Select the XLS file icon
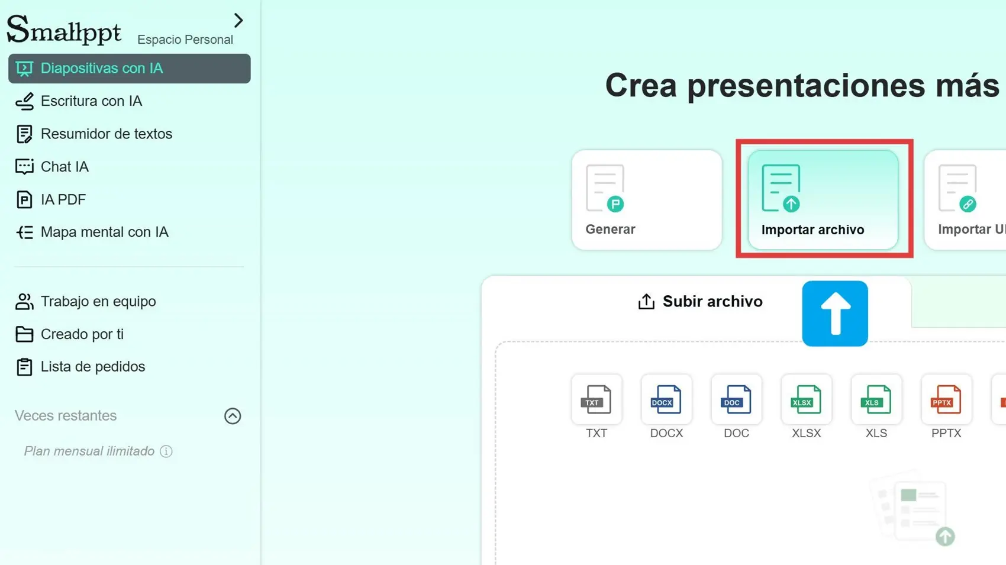Image resolution: width=1006 pixels, height=565 pixels. 876,399
